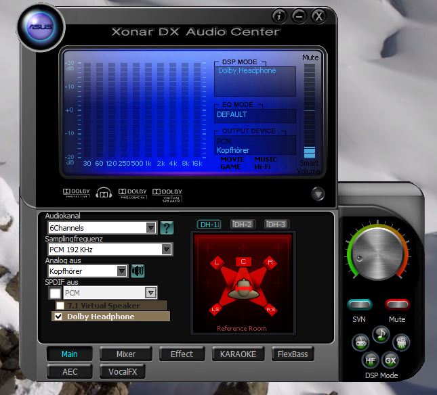The width and height of the screenshot is (437, 395).
Task: Select the DH-1 room mode
Action: click(209, 225)
